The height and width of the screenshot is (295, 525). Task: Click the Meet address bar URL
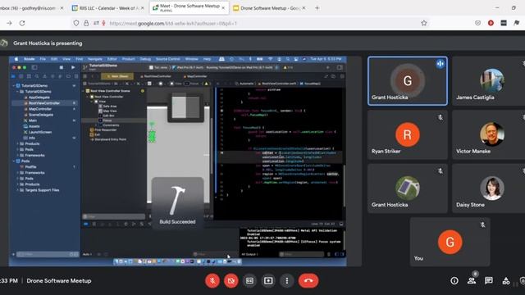click(x=173, y=24)
